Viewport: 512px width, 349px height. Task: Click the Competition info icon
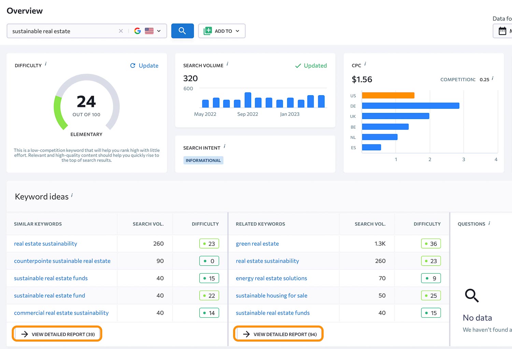[492, 78]
